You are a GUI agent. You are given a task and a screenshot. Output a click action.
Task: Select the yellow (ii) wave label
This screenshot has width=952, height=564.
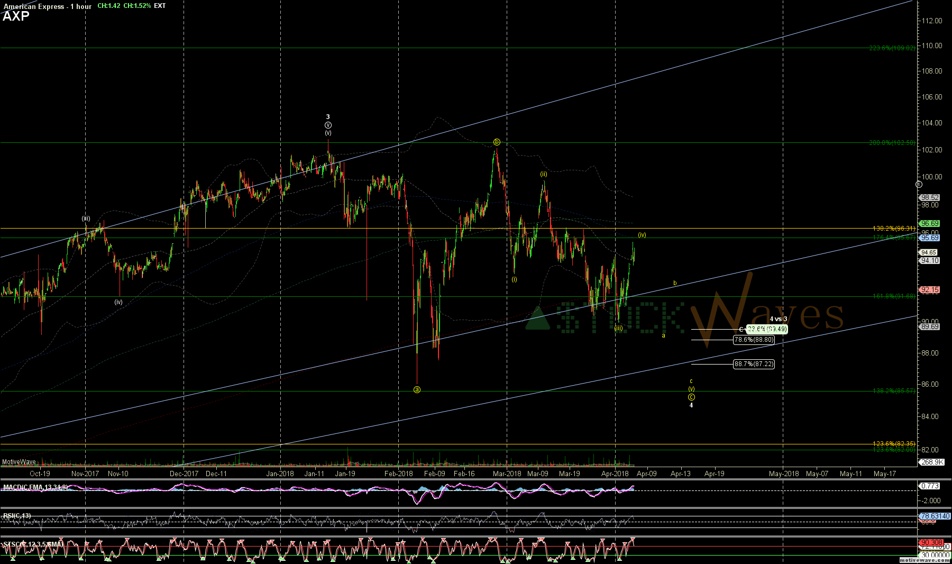544,174
